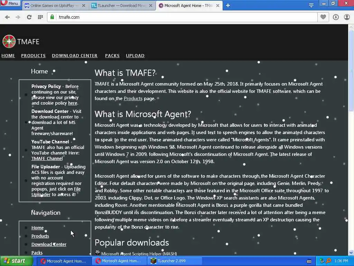Click the sidebar 'Navigation' heading

(46, 213)
